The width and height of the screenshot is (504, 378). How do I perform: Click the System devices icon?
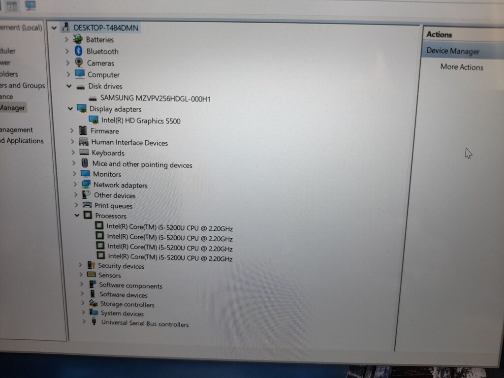click(x=94, y=312)
